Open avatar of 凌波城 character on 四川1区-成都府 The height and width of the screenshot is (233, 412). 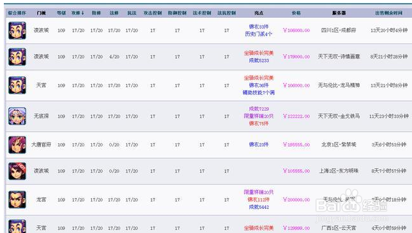click(x=17, y=31)
